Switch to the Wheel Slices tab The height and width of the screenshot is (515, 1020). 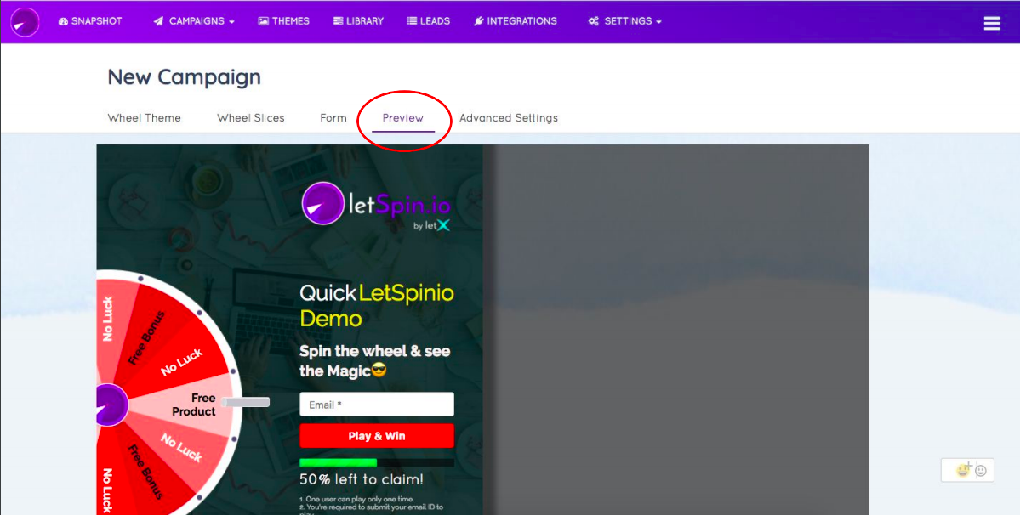click(250, 118)
